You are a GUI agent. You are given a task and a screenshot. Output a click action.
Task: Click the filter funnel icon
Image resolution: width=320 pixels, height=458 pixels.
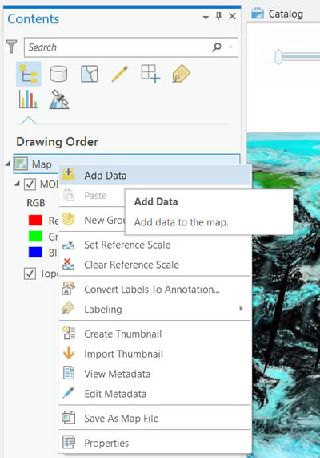tap(12, 47)
